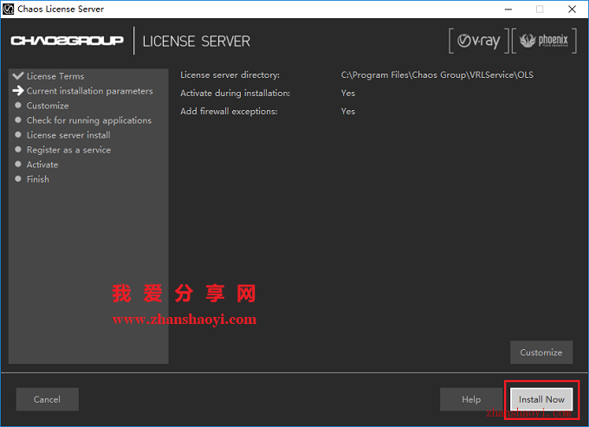589x427 pixels.
Task: Click the path C:\Program Files\Chaos Group\VRLService\OLS
Action: [437, 74]
